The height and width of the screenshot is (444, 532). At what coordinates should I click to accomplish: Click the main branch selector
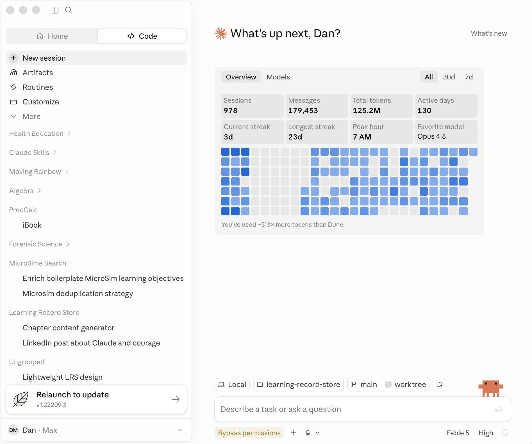(x=364, y=385)
